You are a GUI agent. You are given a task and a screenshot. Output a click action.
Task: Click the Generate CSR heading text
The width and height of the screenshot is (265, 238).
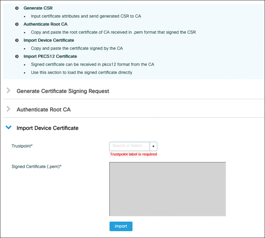(38, 8)
